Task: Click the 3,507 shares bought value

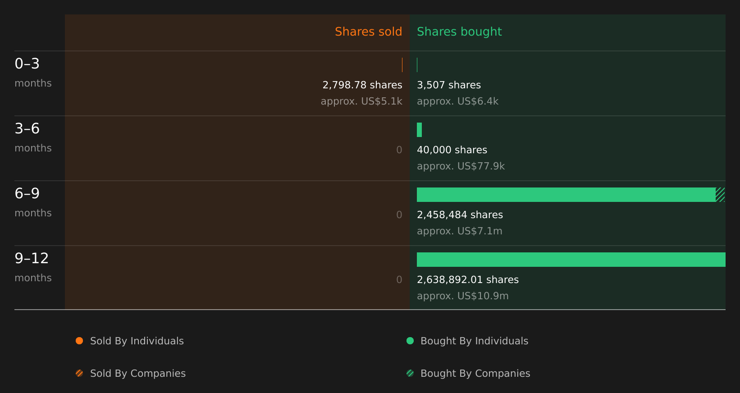Action: (x=449, y=85)
